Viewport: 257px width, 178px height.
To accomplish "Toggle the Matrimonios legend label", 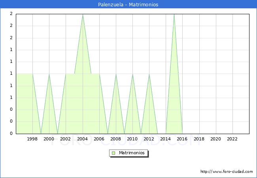I will (131, 153).
